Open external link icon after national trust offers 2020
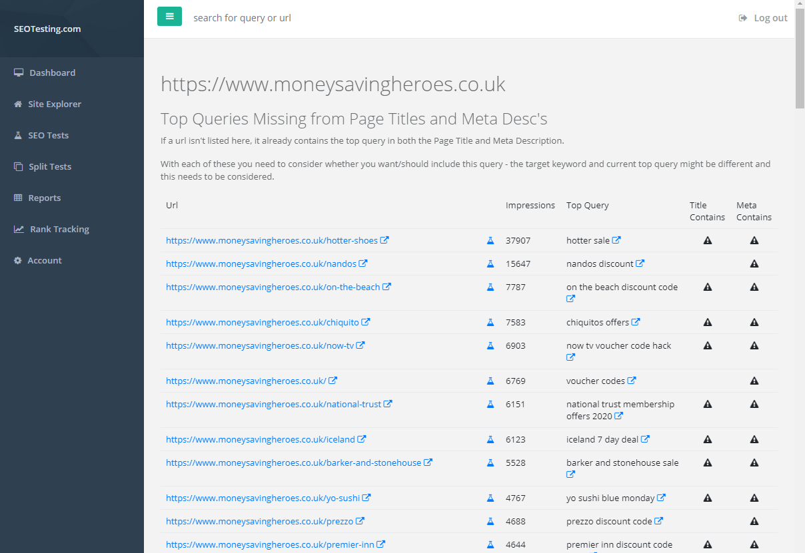The image size is (805, 553). (618, 416)
